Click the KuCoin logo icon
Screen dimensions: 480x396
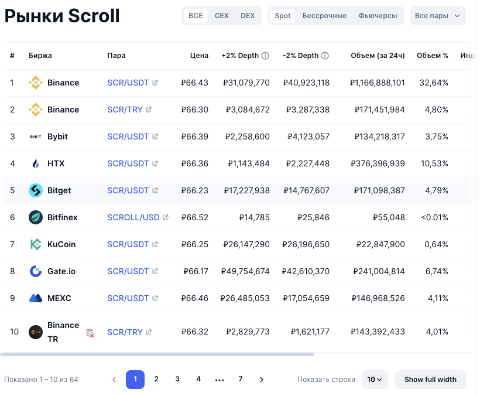point(36,244)
